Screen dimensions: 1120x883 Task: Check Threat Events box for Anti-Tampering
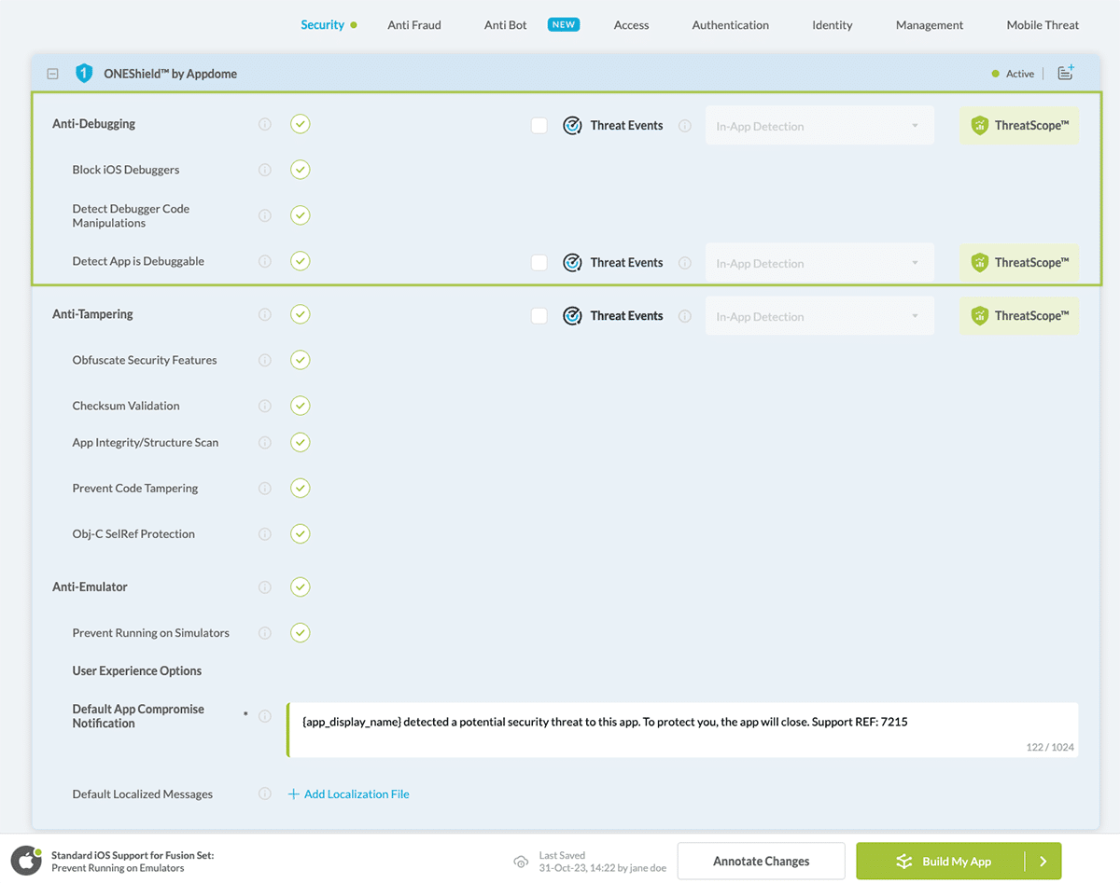click(x=539, y=316)
